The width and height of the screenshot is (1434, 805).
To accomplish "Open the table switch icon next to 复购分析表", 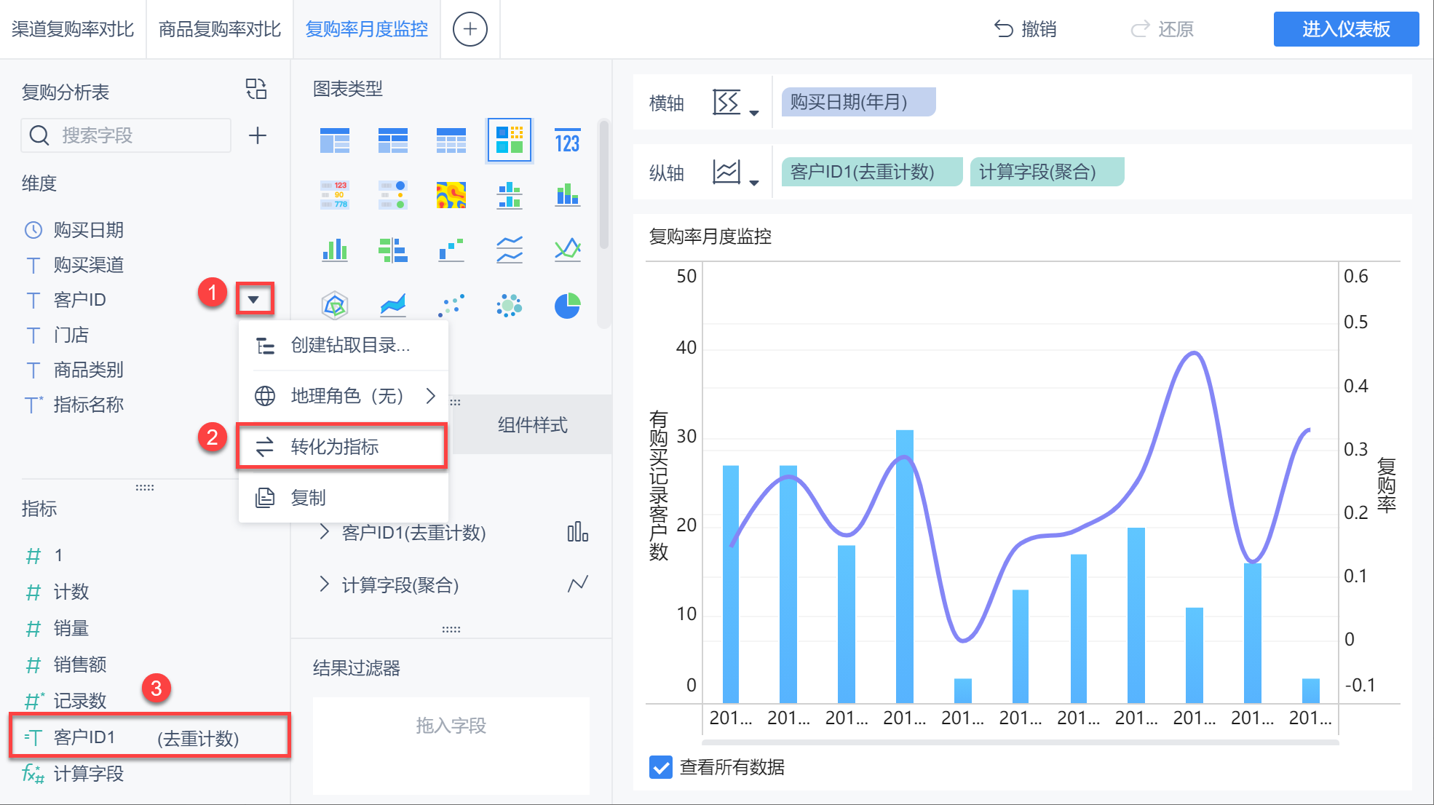I will click(x=256, y=90).
